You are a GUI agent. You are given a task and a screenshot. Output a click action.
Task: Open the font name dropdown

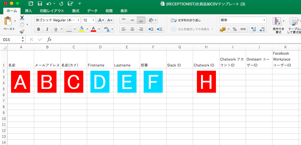pos(79,20)
